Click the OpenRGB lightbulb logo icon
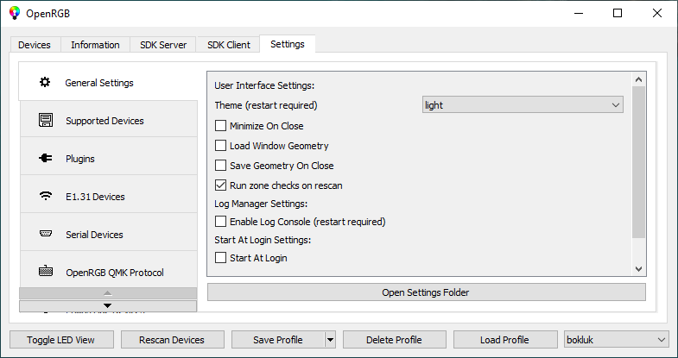 coord(15,13)
